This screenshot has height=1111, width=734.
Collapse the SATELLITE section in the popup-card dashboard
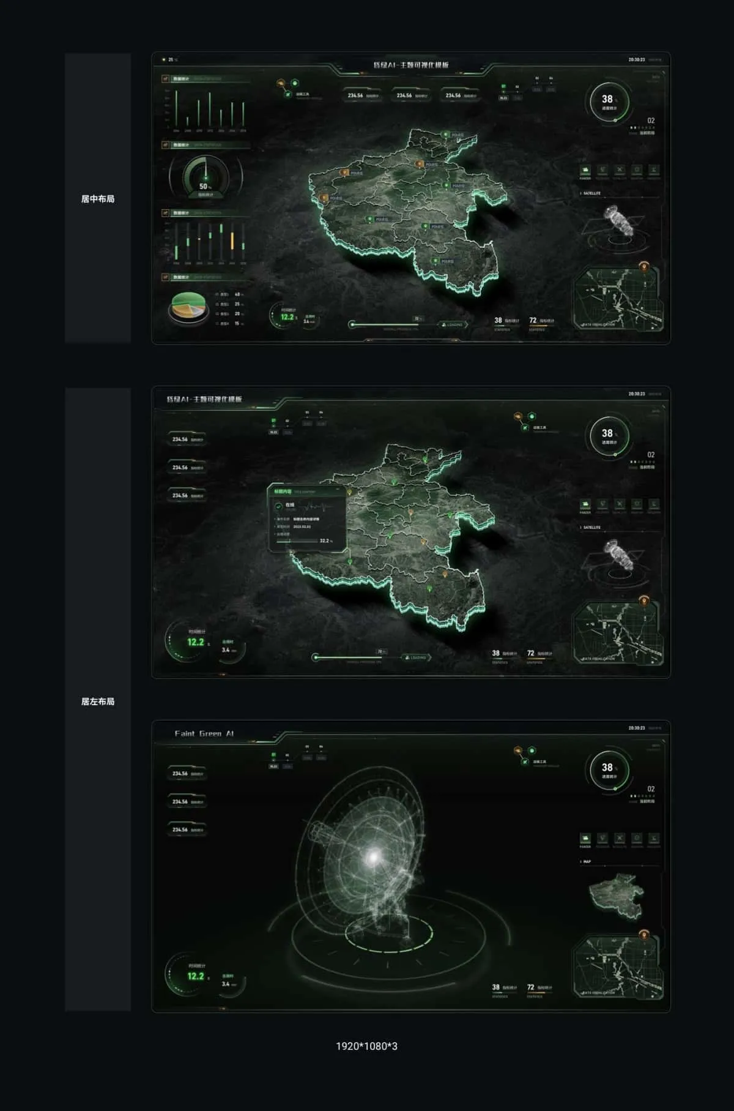(x=591, y=527)
